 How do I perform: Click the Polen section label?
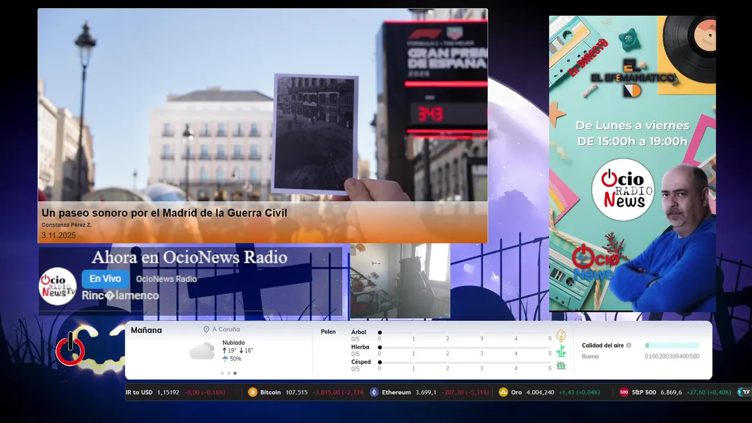click(x=328, y=332)
